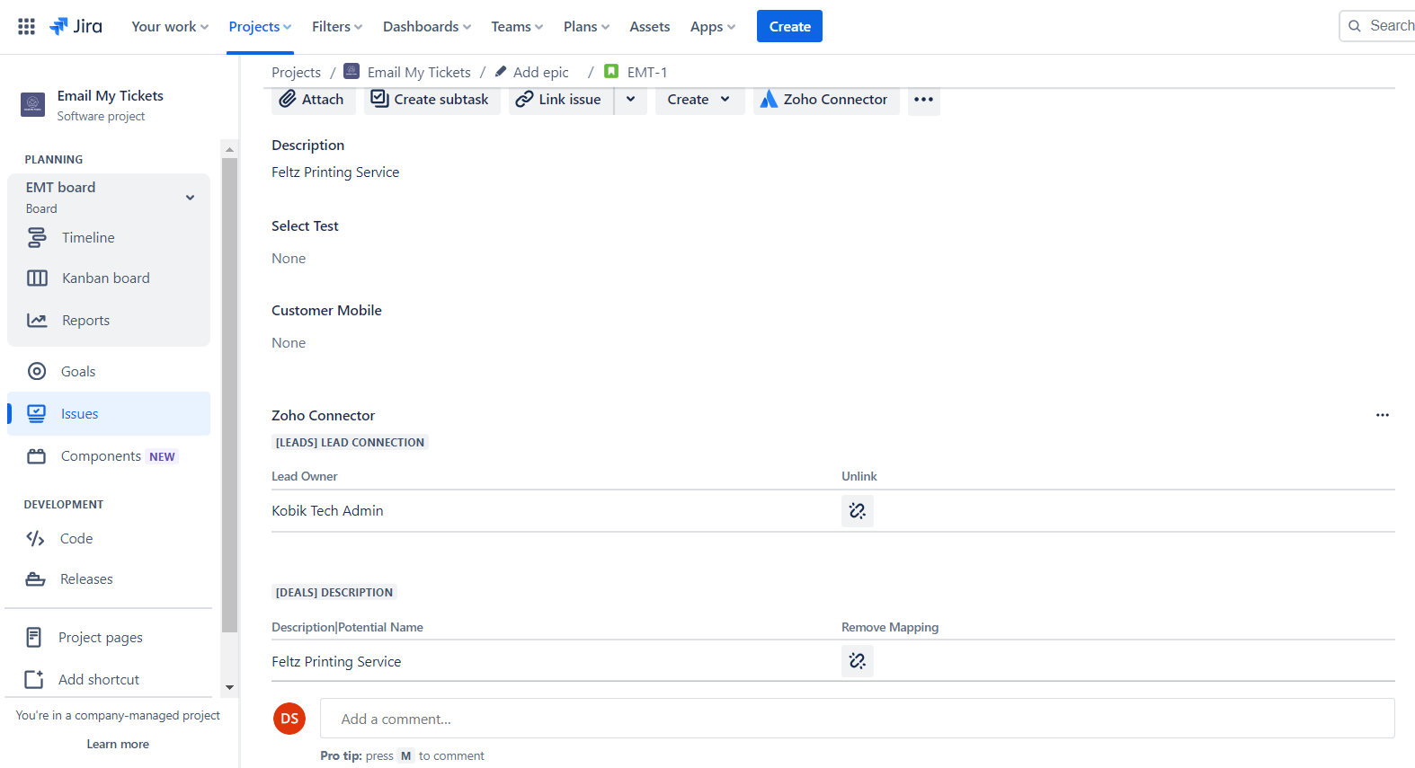
Task: Open the toolbar more actions ellipsis
Action: (923, 99)
